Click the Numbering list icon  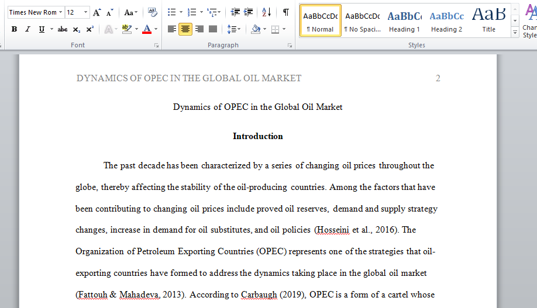tap(192, 12)
